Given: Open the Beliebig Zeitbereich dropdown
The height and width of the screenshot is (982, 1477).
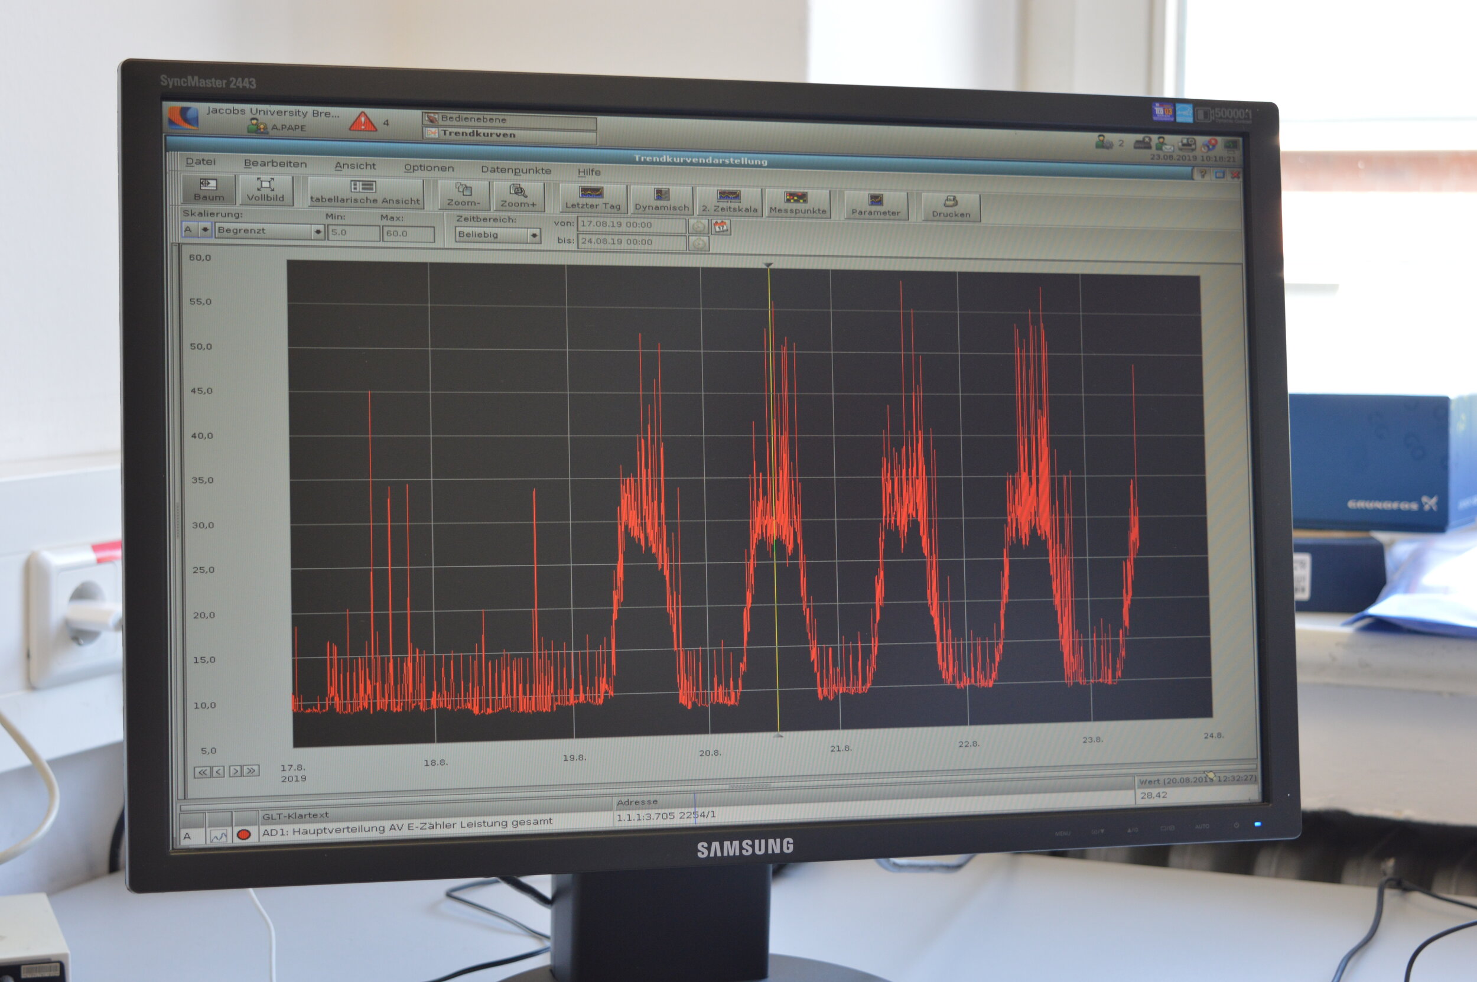Looking at the screenshot, I should point(533,236).
